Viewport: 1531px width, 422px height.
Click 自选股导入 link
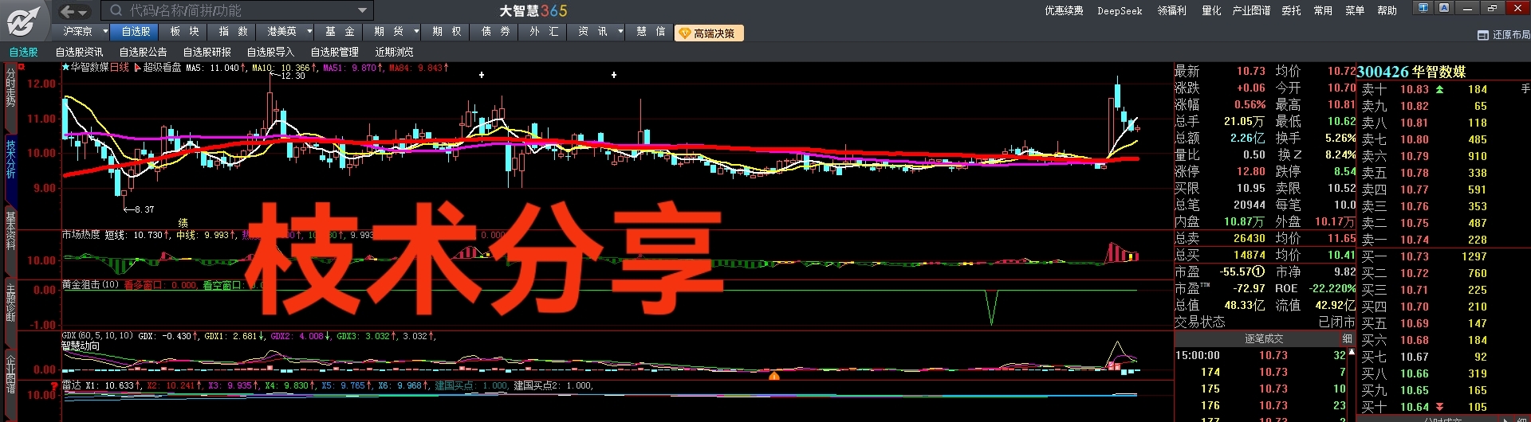270,52
